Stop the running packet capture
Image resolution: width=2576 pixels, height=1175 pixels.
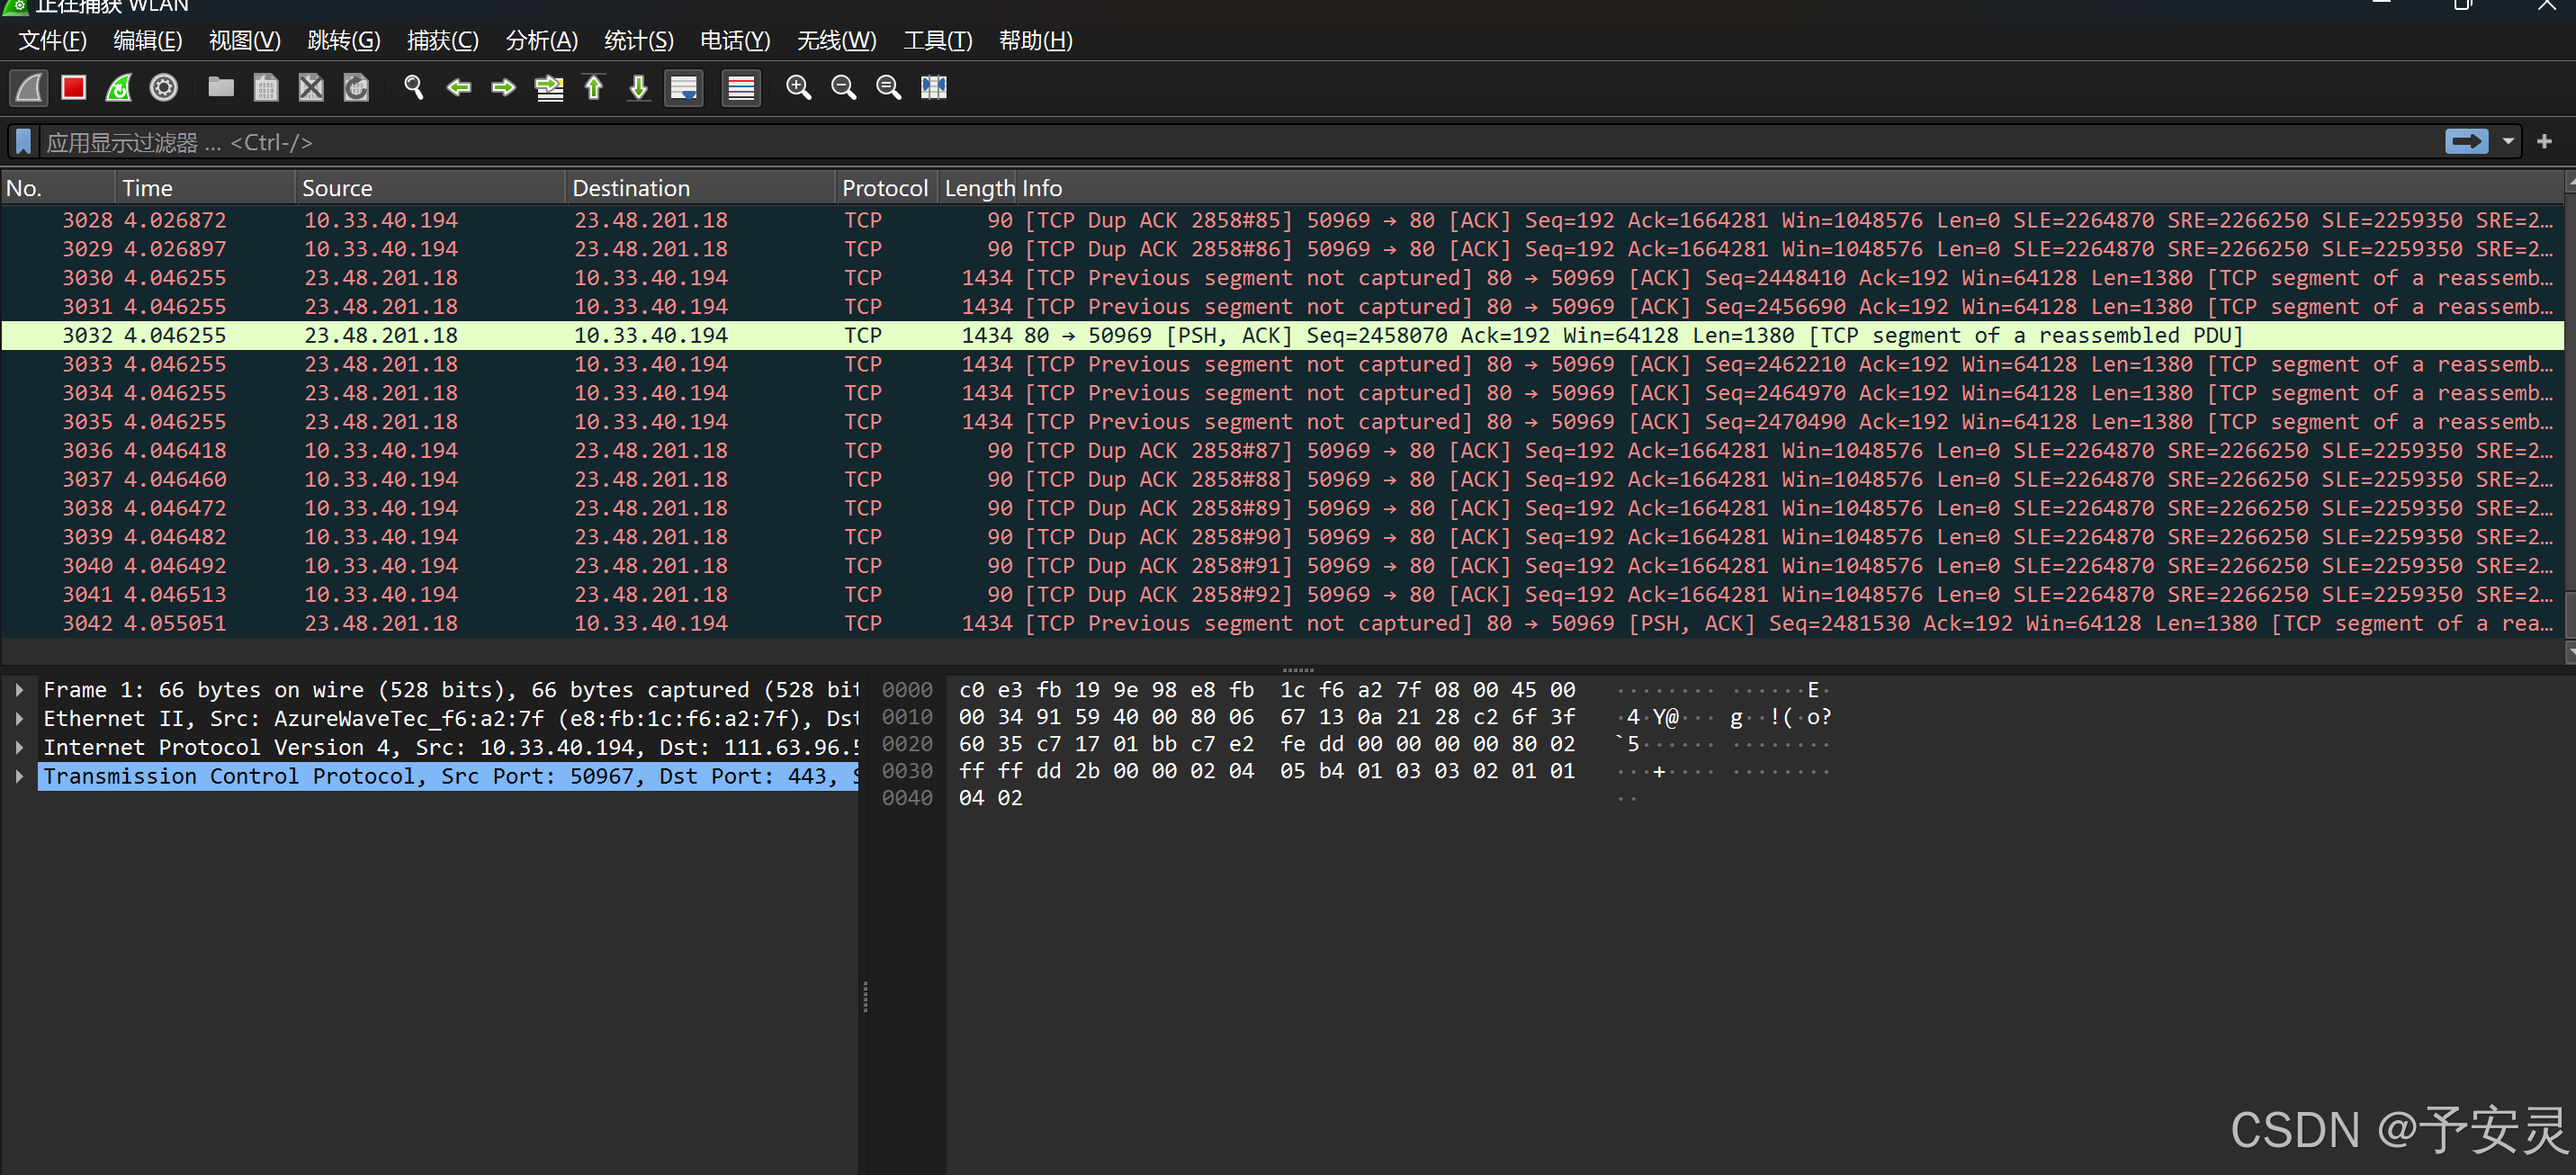[73, 88]
